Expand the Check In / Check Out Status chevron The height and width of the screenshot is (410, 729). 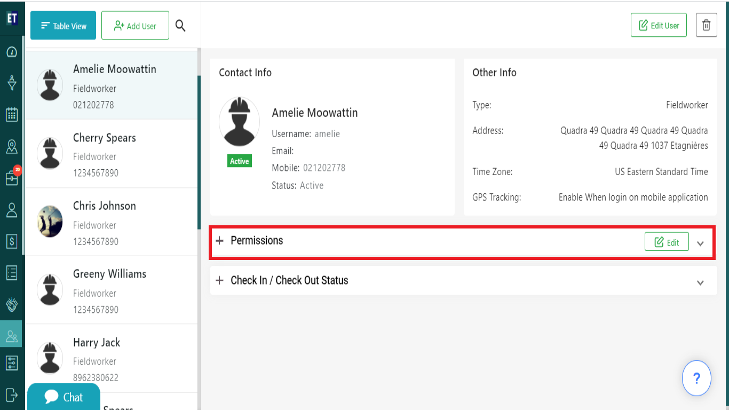(701, 283)
